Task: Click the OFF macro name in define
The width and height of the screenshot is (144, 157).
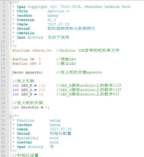Action: click(x=33, y=64)
